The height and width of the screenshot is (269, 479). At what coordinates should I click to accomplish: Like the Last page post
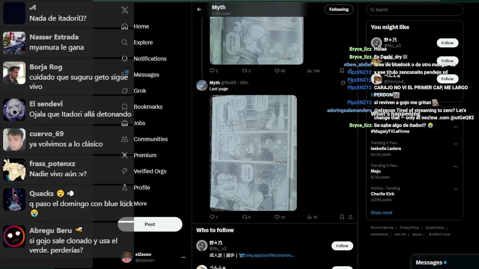pyautogui.click(x=277, y=217)
